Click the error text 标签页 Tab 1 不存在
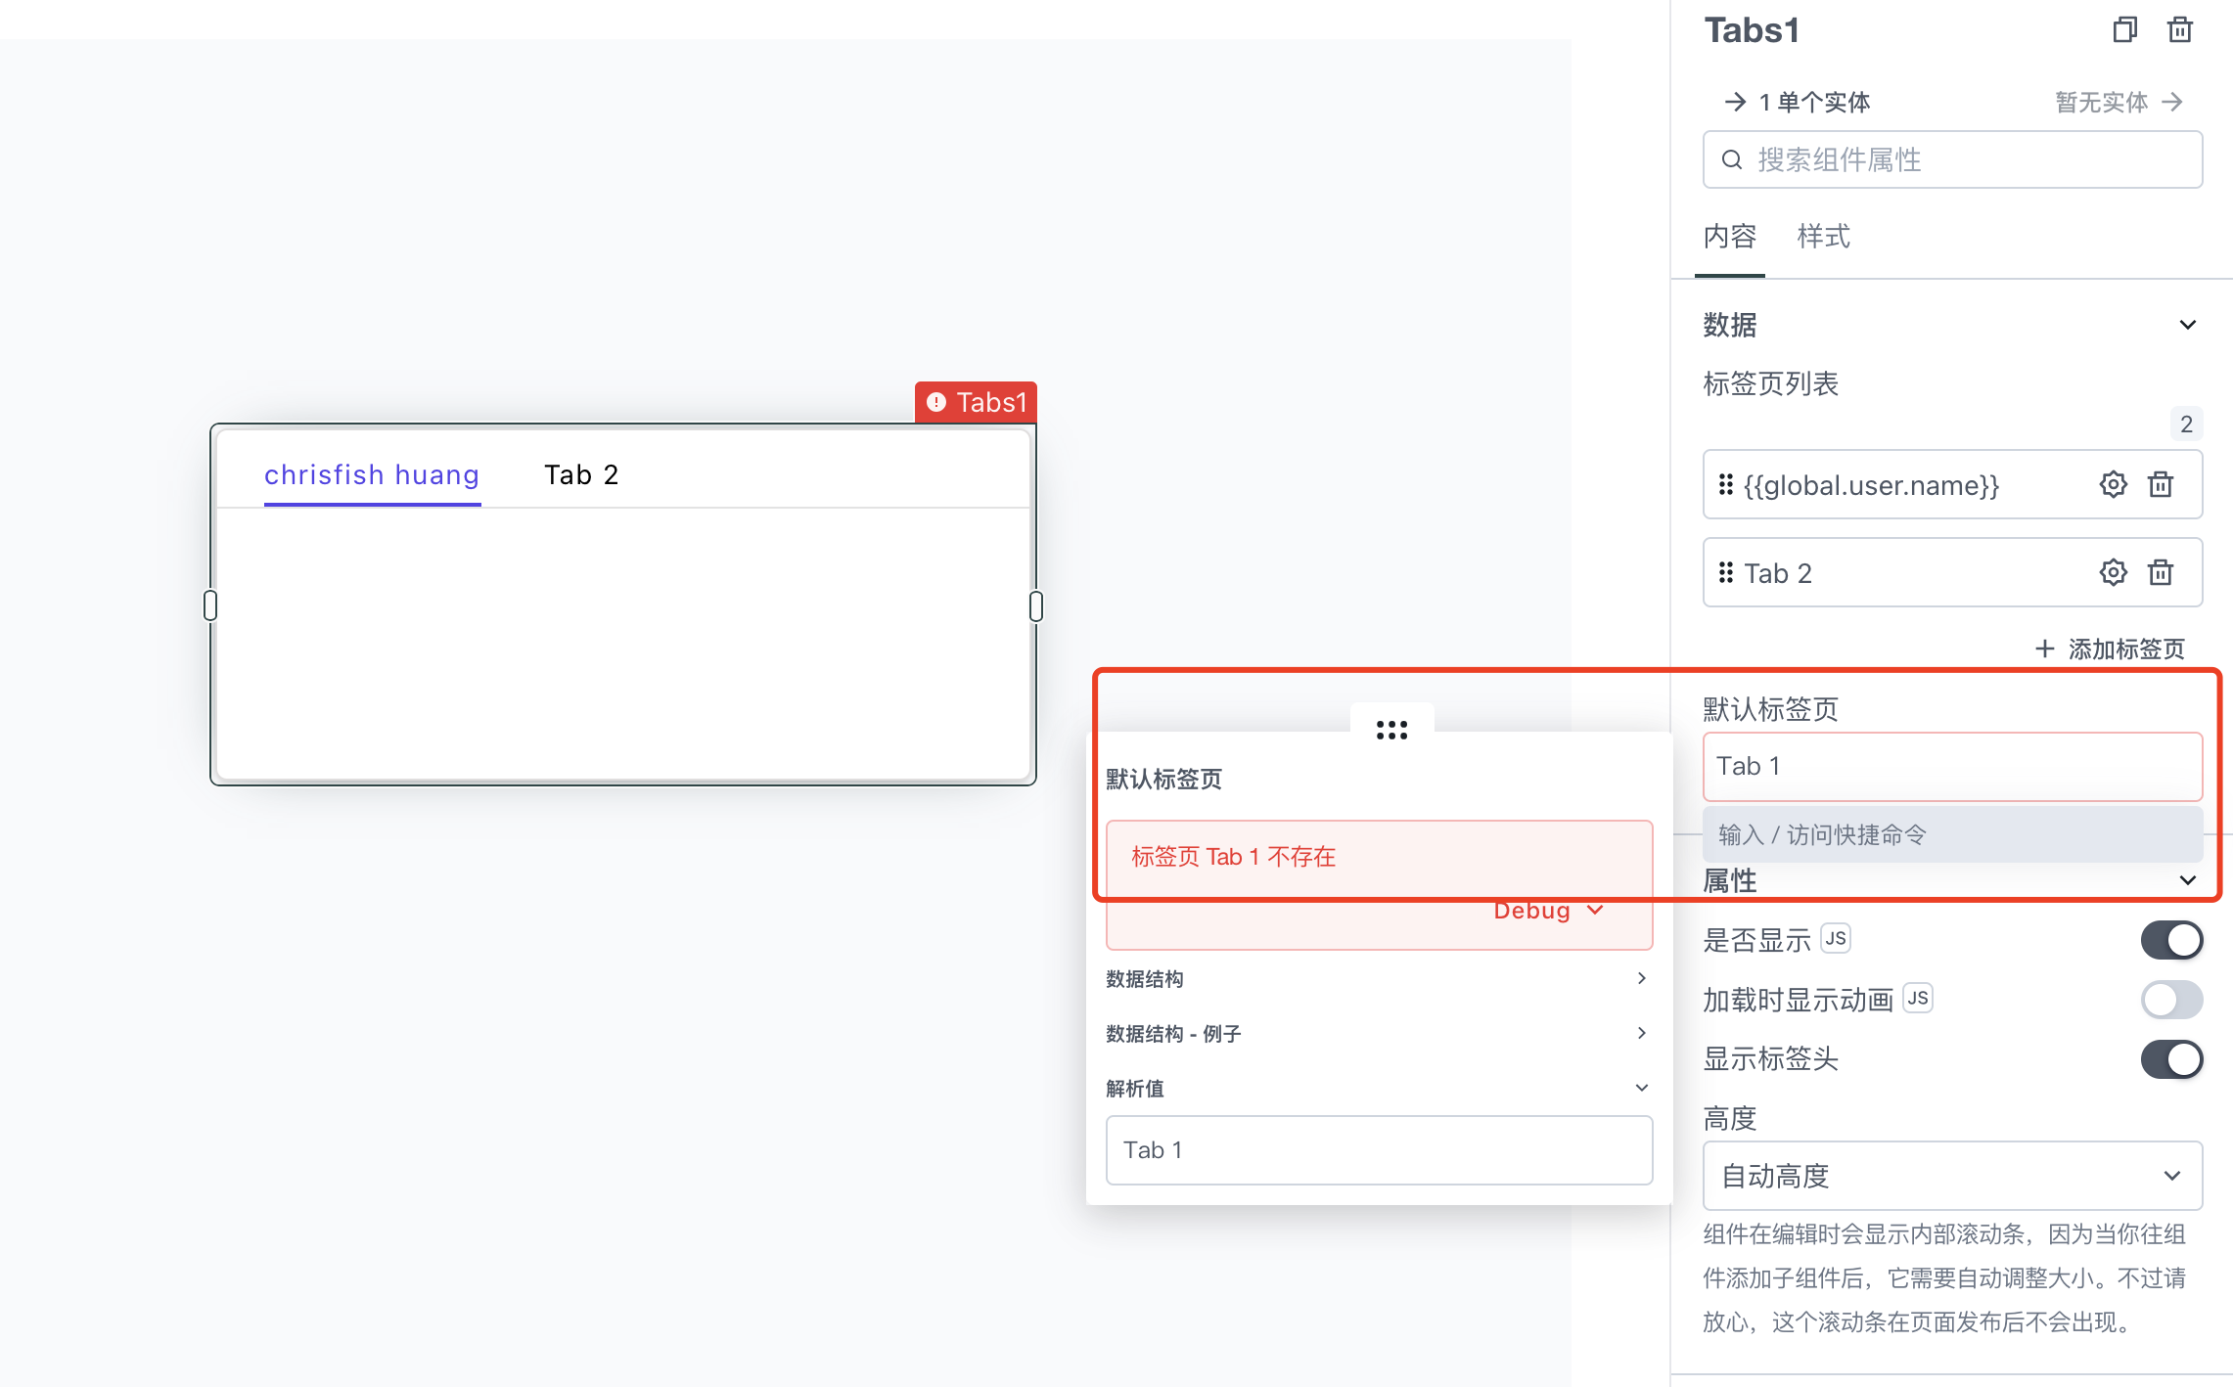 click(1233, 857)
